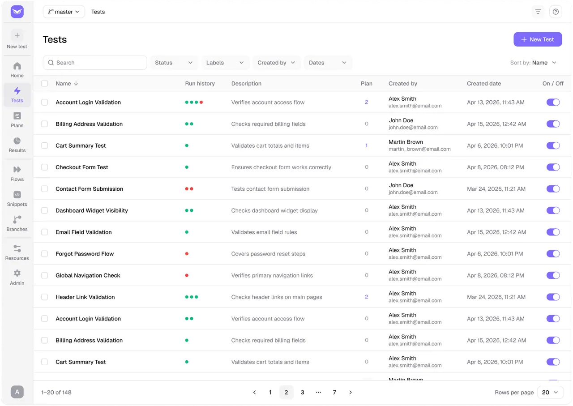This screenshot has height=406, width=573.
Task: Click the New Test button
Action: pos(537,39)
